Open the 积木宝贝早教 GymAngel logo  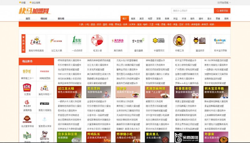(x=220, y=41)
